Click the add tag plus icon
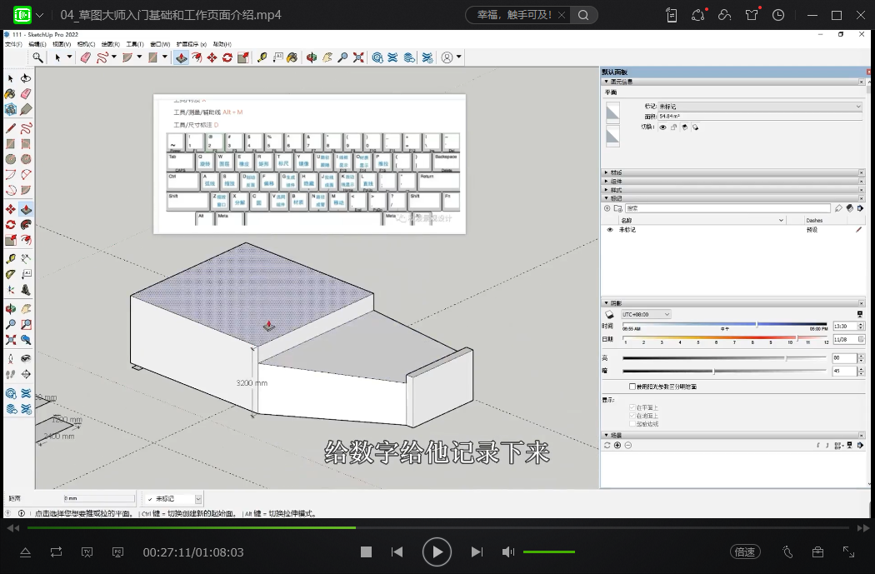875x574 pixels. tap(607, 208)
